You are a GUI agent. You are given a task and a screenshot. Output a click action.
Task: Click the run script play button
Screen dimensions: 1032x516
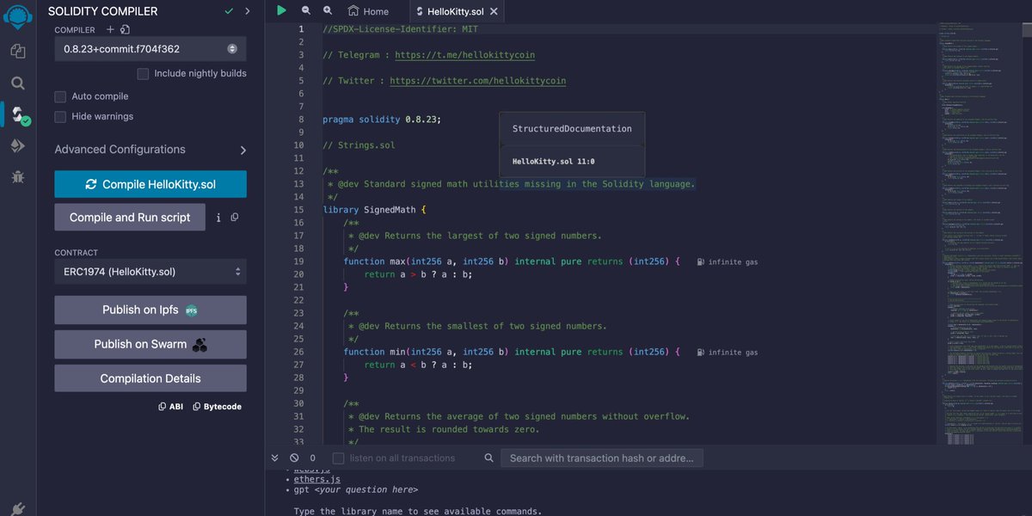pyautogui.click(x=281, y=10)
